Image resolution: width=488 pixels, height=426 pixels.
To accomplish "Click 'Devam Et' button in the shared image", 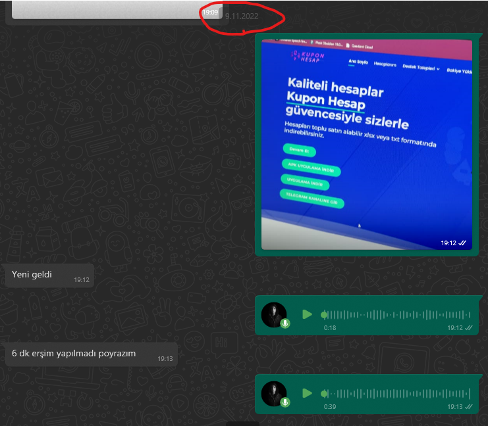I will [300, 151].
